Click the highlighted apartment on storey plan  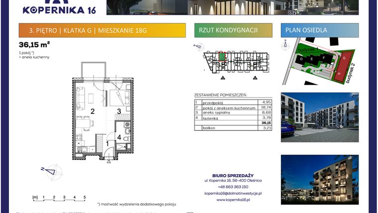click(222, 57)
